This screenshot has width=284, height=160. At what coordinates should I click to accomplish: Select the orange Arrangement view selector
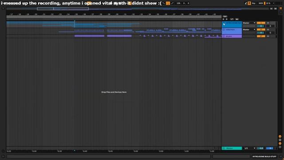click(x=281, y=8)
